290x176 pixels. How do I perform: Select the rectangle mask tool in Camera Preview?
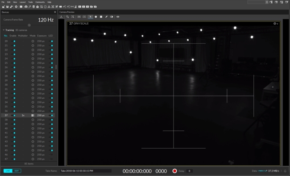101,17
